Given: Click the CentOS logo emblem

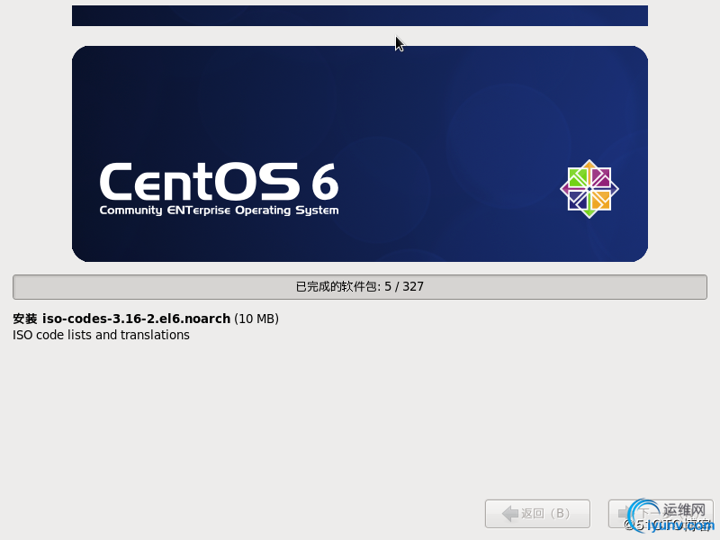Looking at the screenshot, I should coord(589,189).
